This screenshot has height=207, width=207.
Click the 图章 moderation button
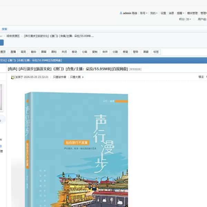44,52
